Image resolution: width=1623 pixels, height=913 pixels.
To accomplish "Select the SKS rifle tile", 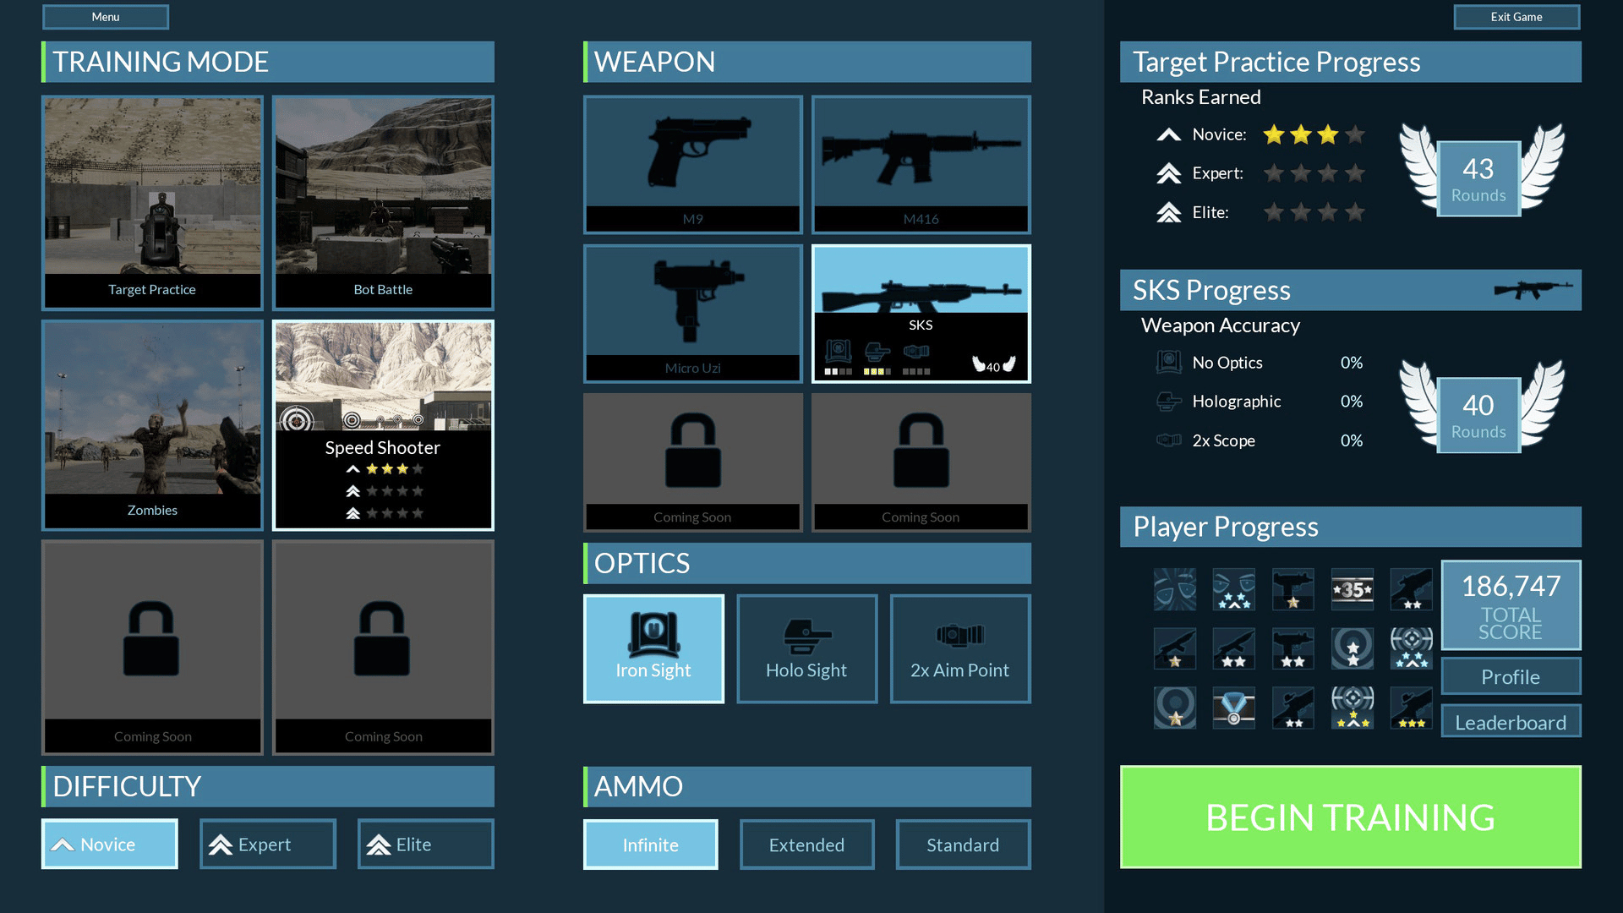I will pos(921,313).
